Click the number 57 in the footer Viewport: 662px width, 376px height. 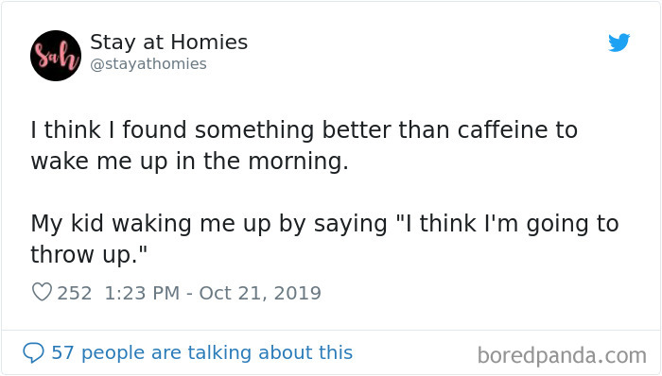pos(62,352)
